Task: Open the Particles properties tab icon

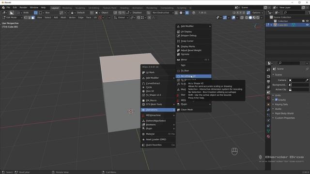Action: point(268,115)
